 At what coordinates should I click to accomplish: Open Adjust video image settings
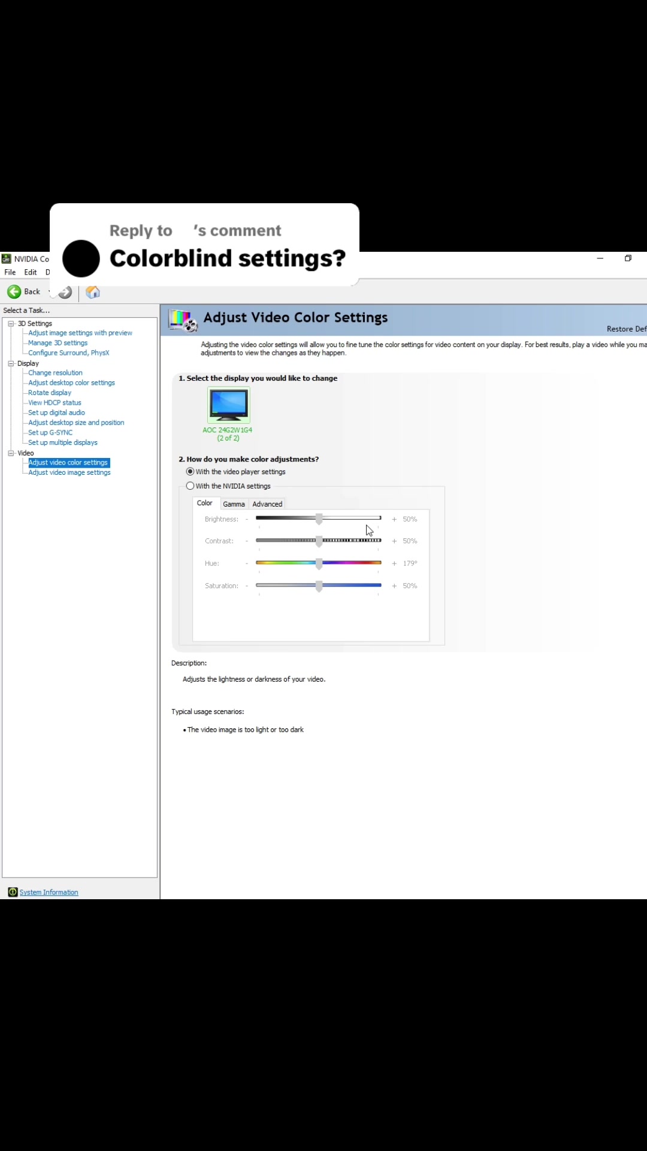[69, 473]
